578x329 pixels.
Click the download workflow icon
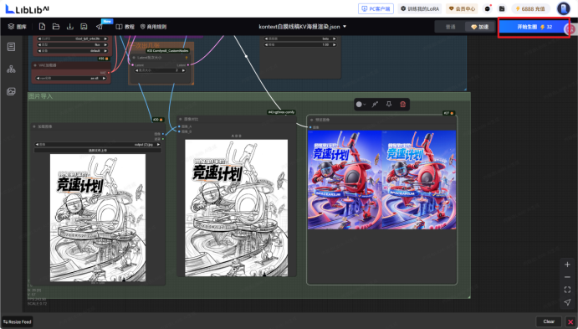69,27
